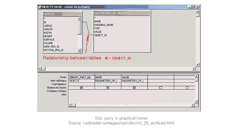Select USERID field in OBJECTS table
The height and width of the screenshot is (130, 229).
click(48, 26)
